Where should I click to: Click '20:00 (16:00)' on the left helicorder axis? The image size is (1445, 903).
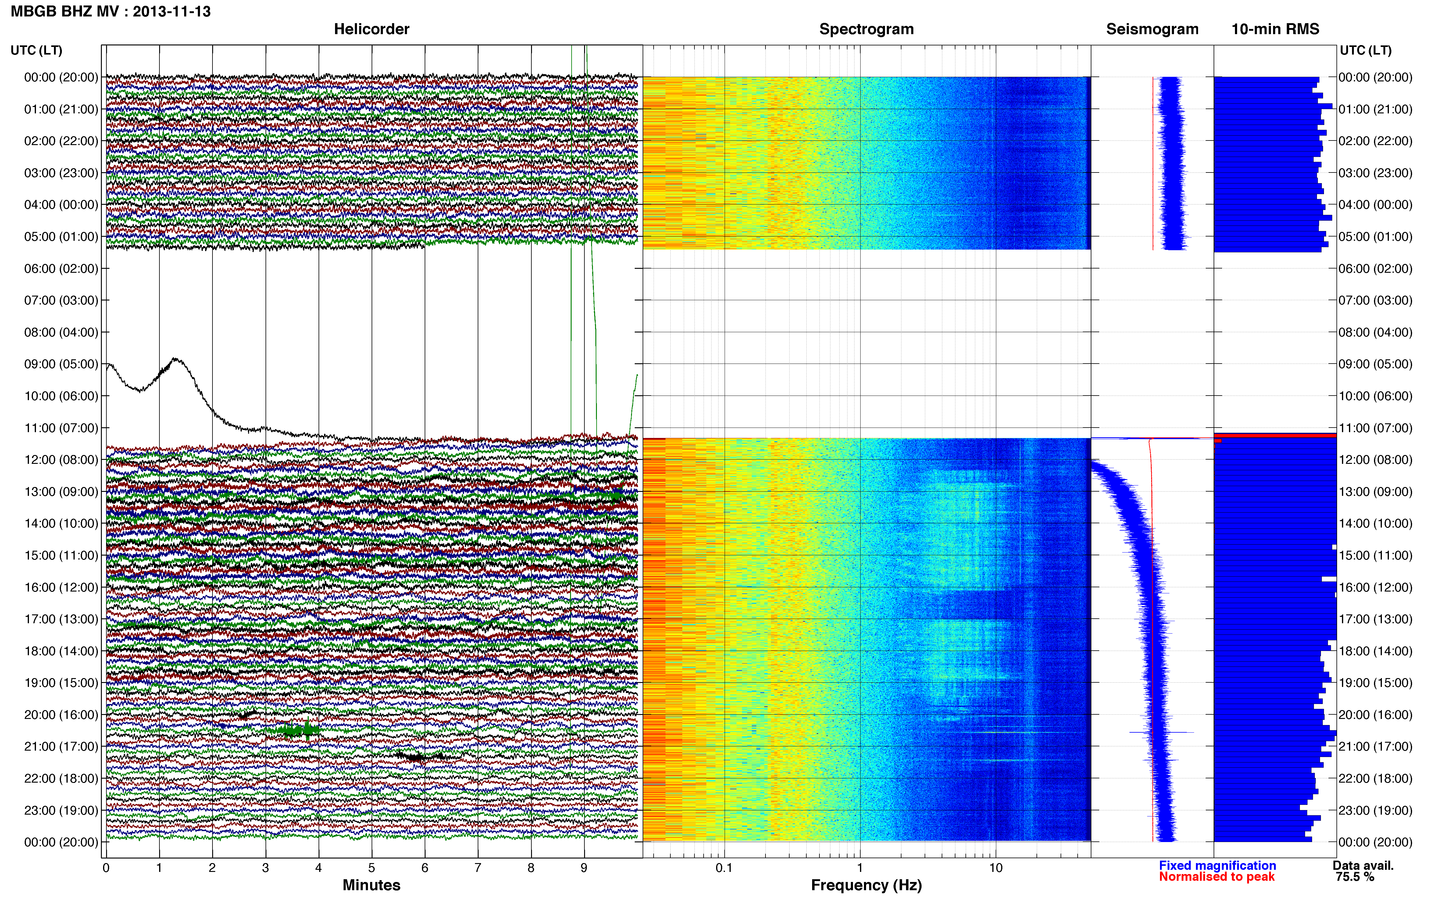(61, 715)
